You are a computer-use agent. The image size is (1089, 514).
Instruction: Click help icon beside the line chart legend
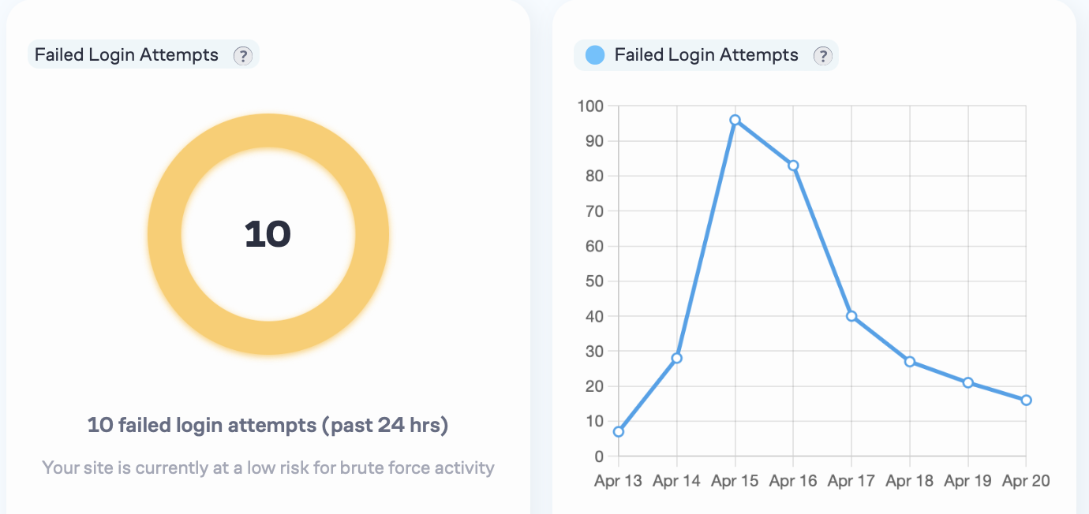(x=822, y=55)
